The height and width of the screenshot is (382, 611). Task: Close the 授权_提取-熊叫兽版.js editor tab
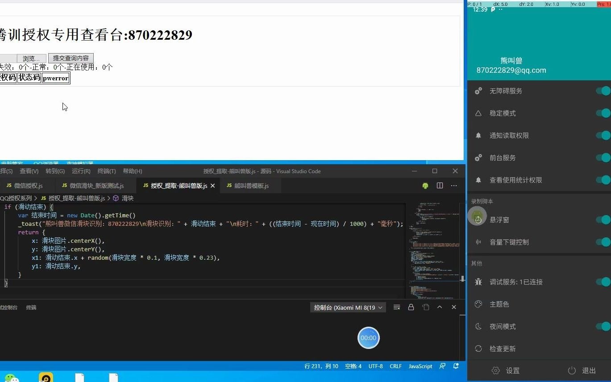coord(213,186)
